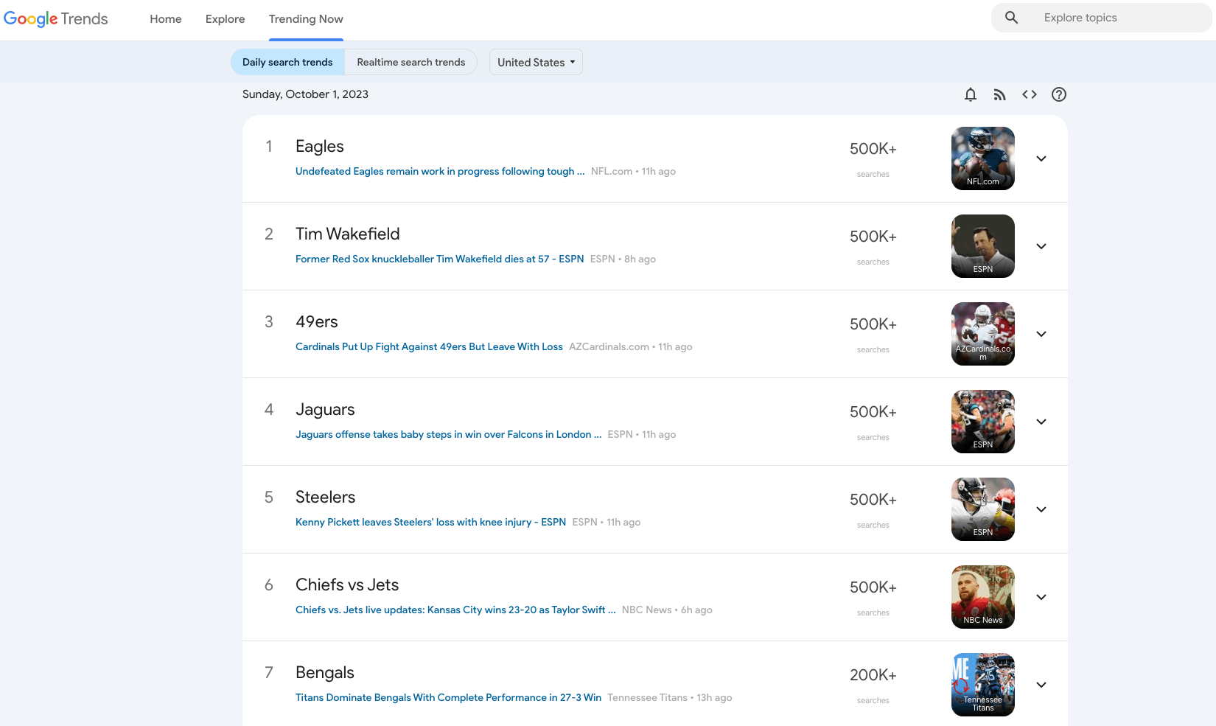
Task: Open the United States country dropdown
Action: coord(536,63)
